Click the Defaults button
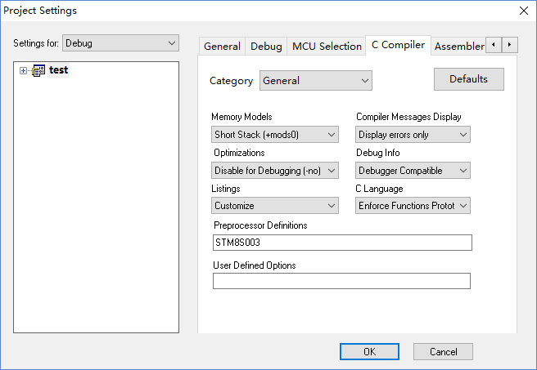537x370 pixels. pos(468,79)
